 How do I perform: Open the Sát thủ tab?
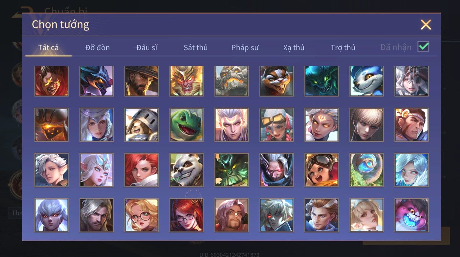(x=195, y=48)
